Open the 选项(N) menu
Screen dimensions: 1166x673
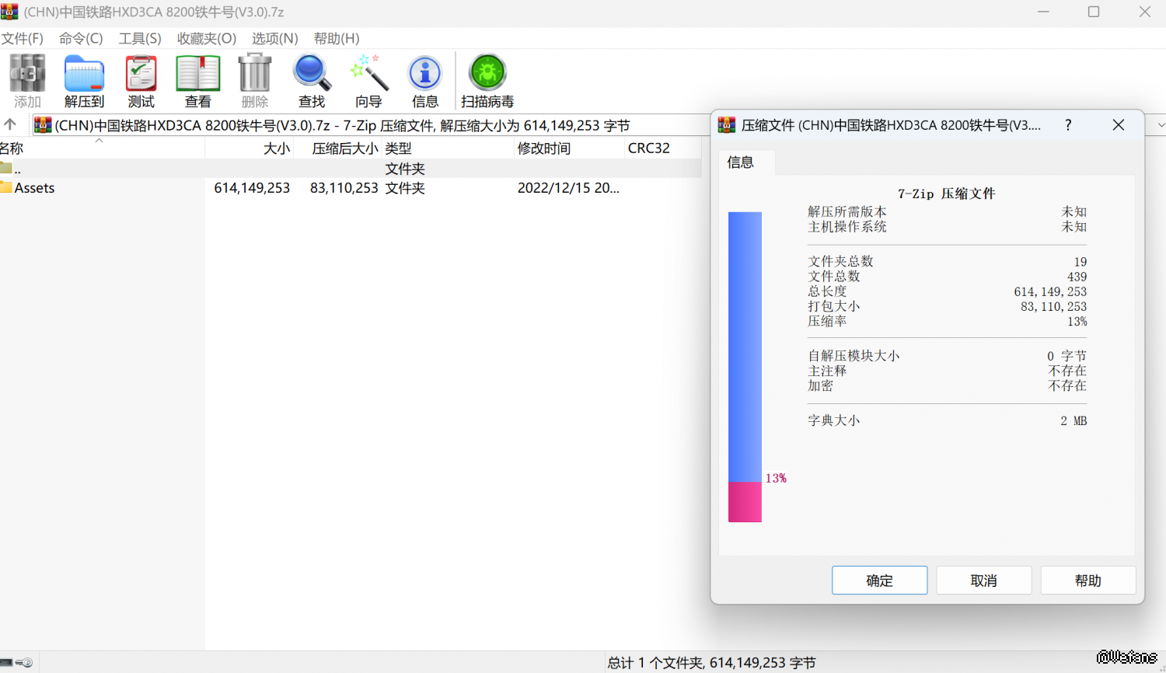pos(274,38)
